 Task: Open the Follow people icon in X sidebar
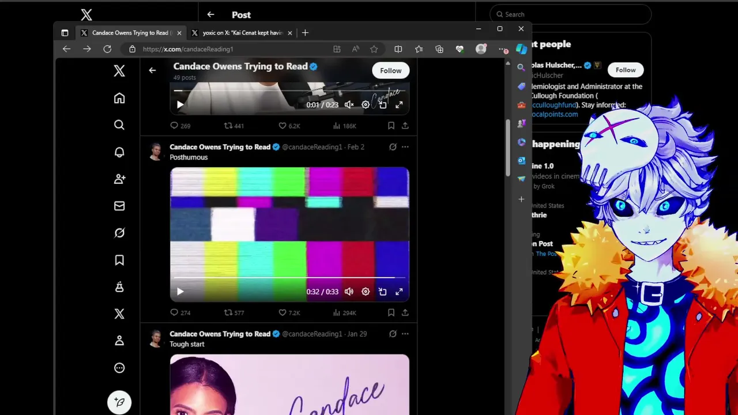point(119,179)
